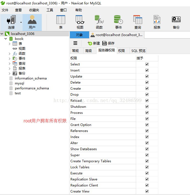
Task: Uncheck the Super privilege checkbox
Action: 147,155
